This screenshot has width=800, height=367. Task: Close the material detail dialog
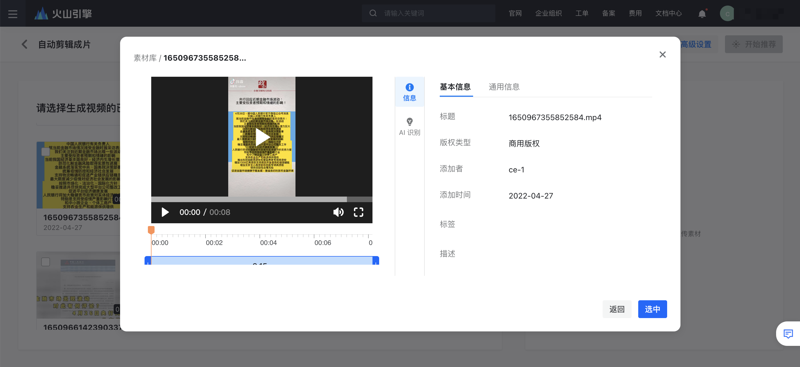point(662,54)
